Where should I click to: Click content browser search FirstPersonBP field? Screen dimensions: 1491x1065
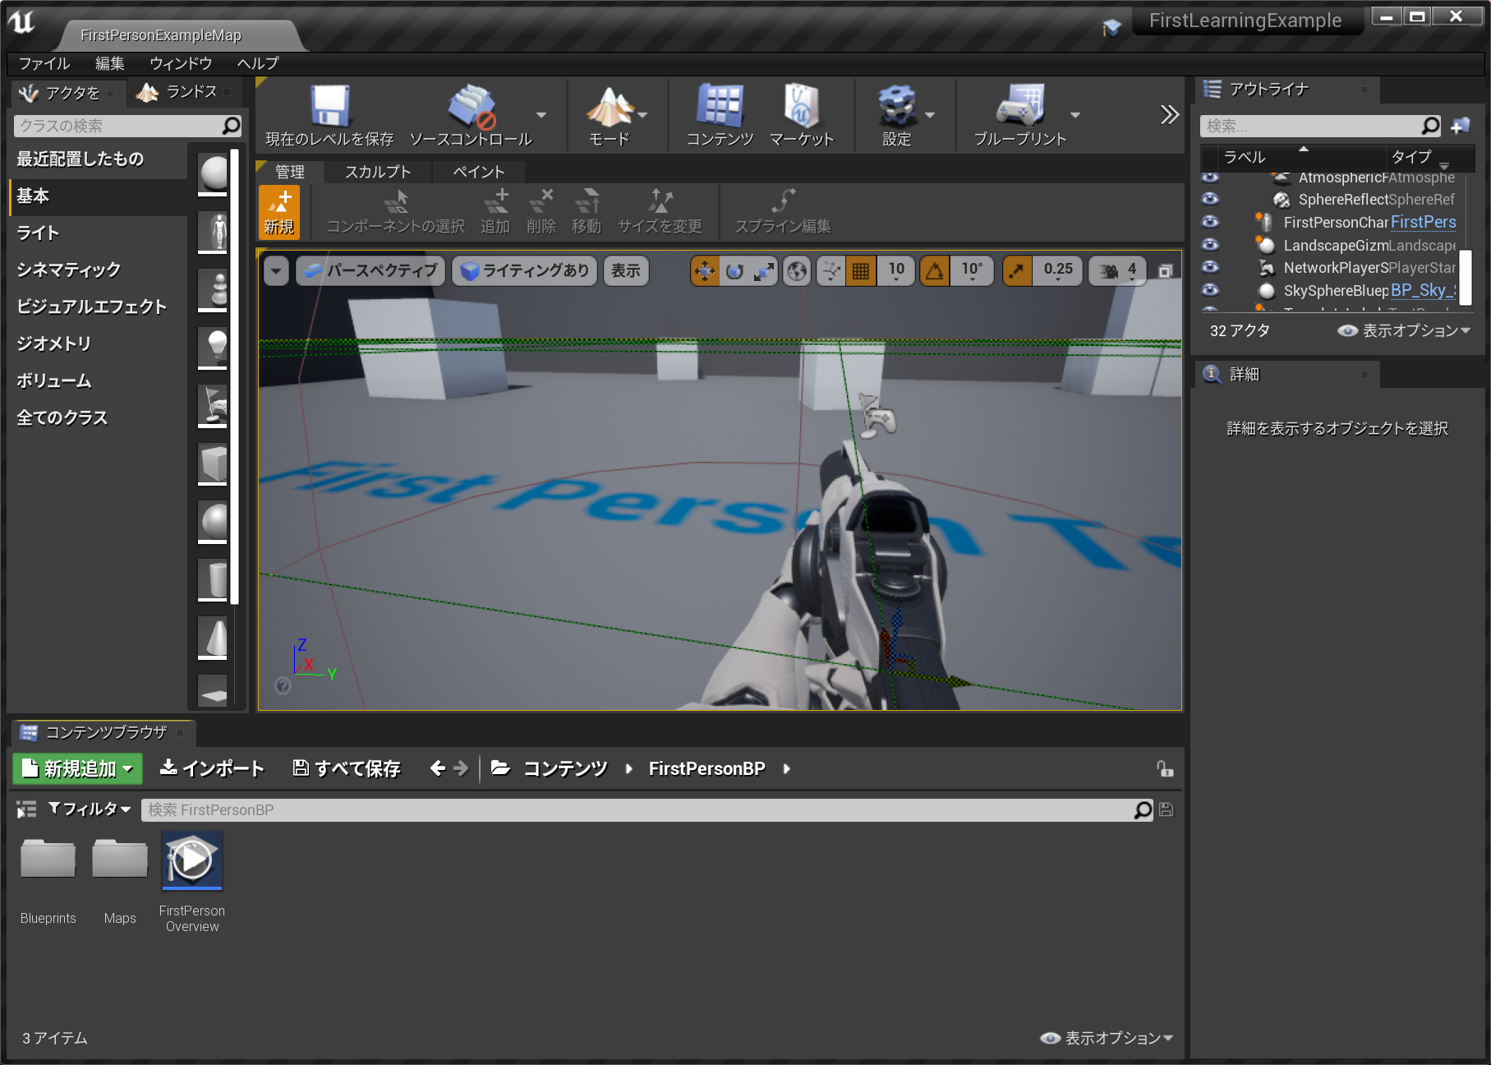click(x=647, y=809)
